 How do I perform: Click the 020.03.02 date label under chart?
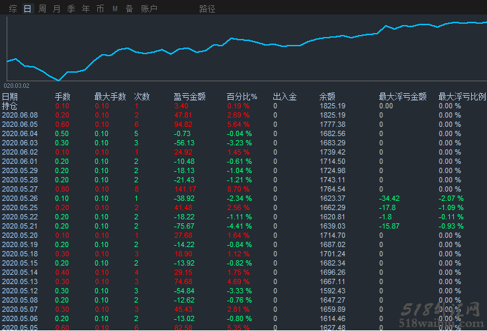[x=17, y=85]
